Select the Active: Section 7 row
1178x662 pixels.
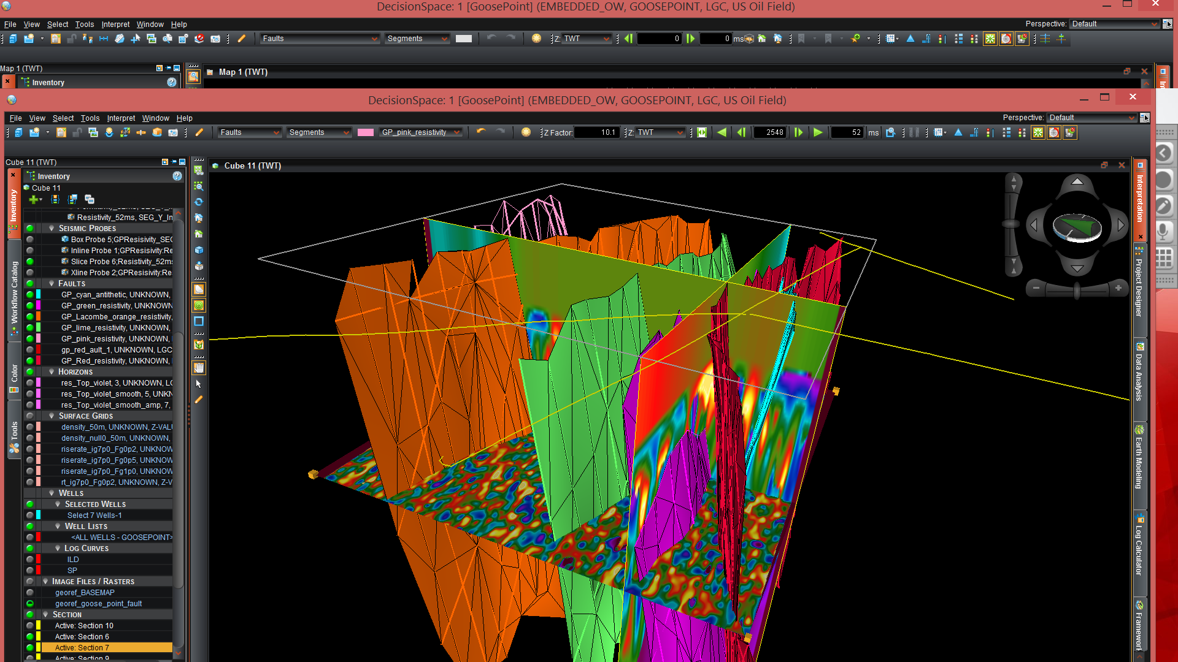pos(106,648)
